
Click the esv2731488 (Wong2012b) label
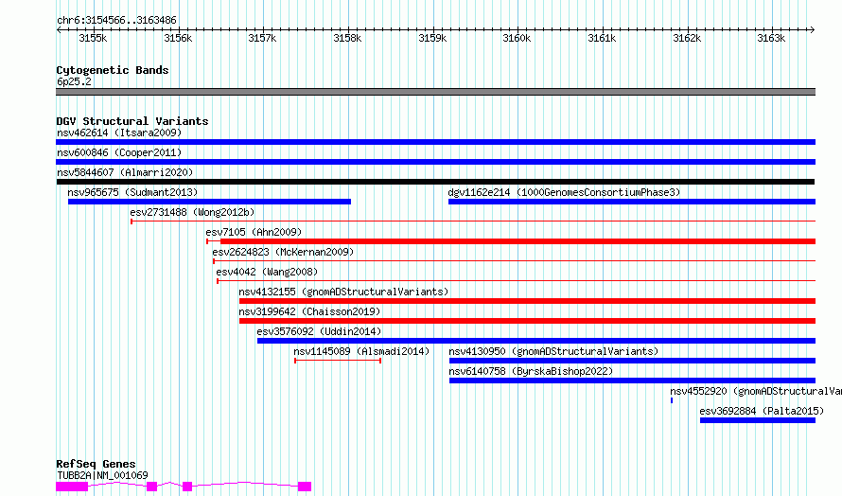click(192, 212)
